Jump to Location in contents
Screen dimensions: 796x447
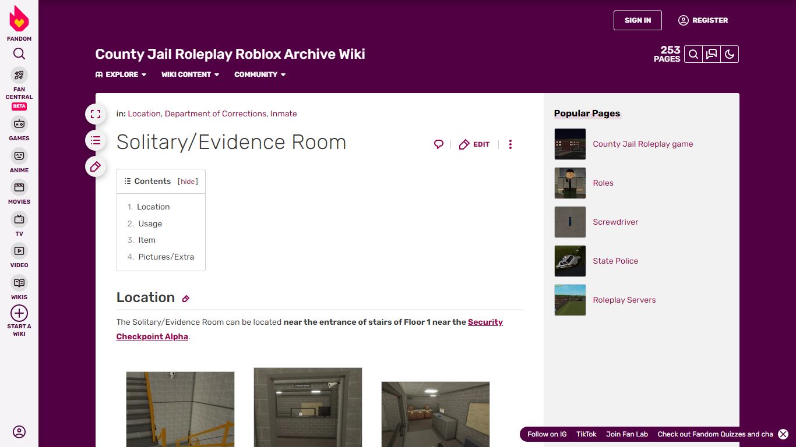point(153,207)
